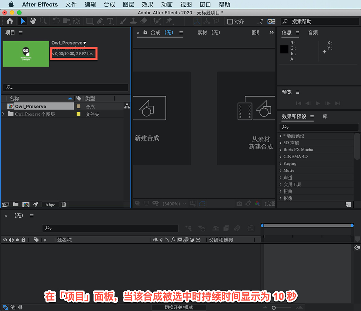Click the 搜索帮助 search field
The image size is (361, 311).
click(320, 21)
